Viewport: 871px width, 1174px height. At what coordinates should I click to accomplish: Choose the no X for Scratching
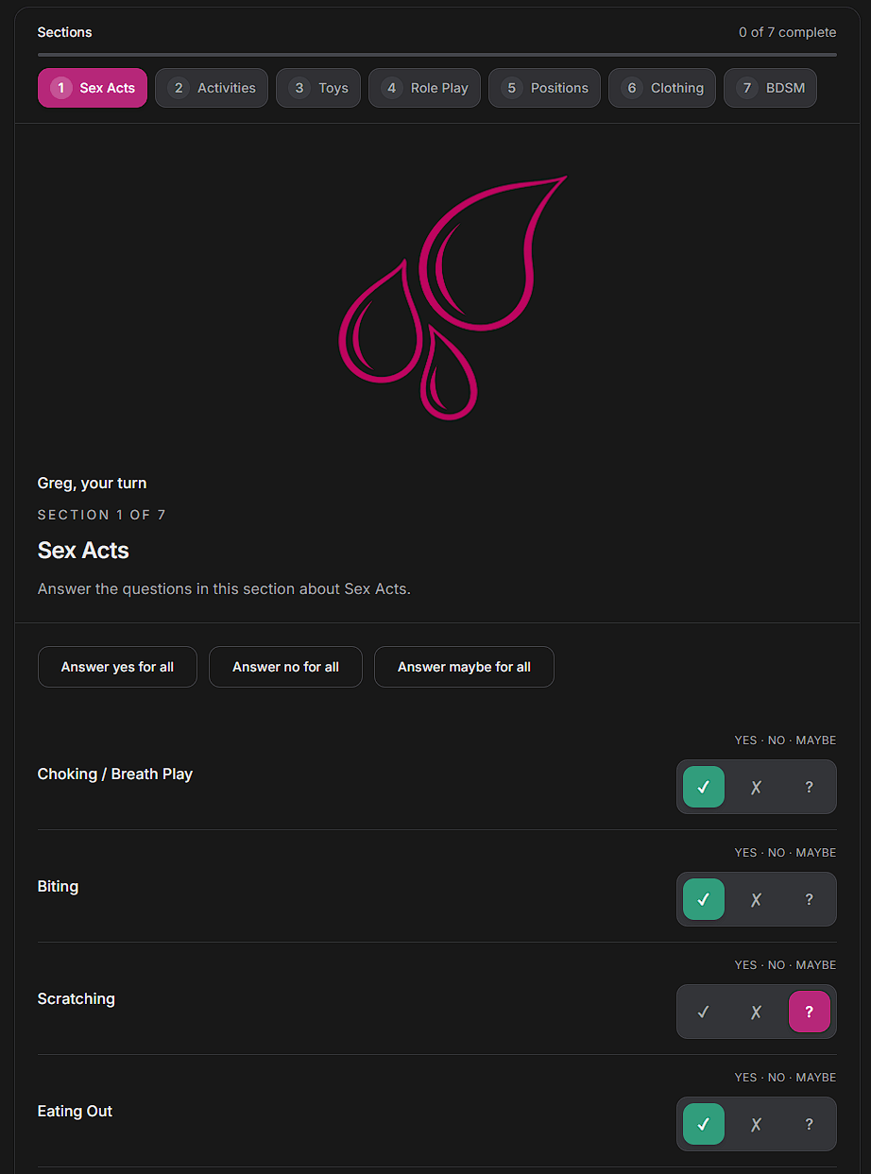[x=756, y=1012]
